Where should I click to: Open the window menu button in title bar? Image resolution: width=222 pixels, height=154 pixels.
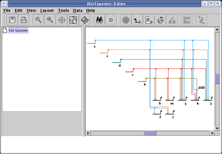point(4,4)
